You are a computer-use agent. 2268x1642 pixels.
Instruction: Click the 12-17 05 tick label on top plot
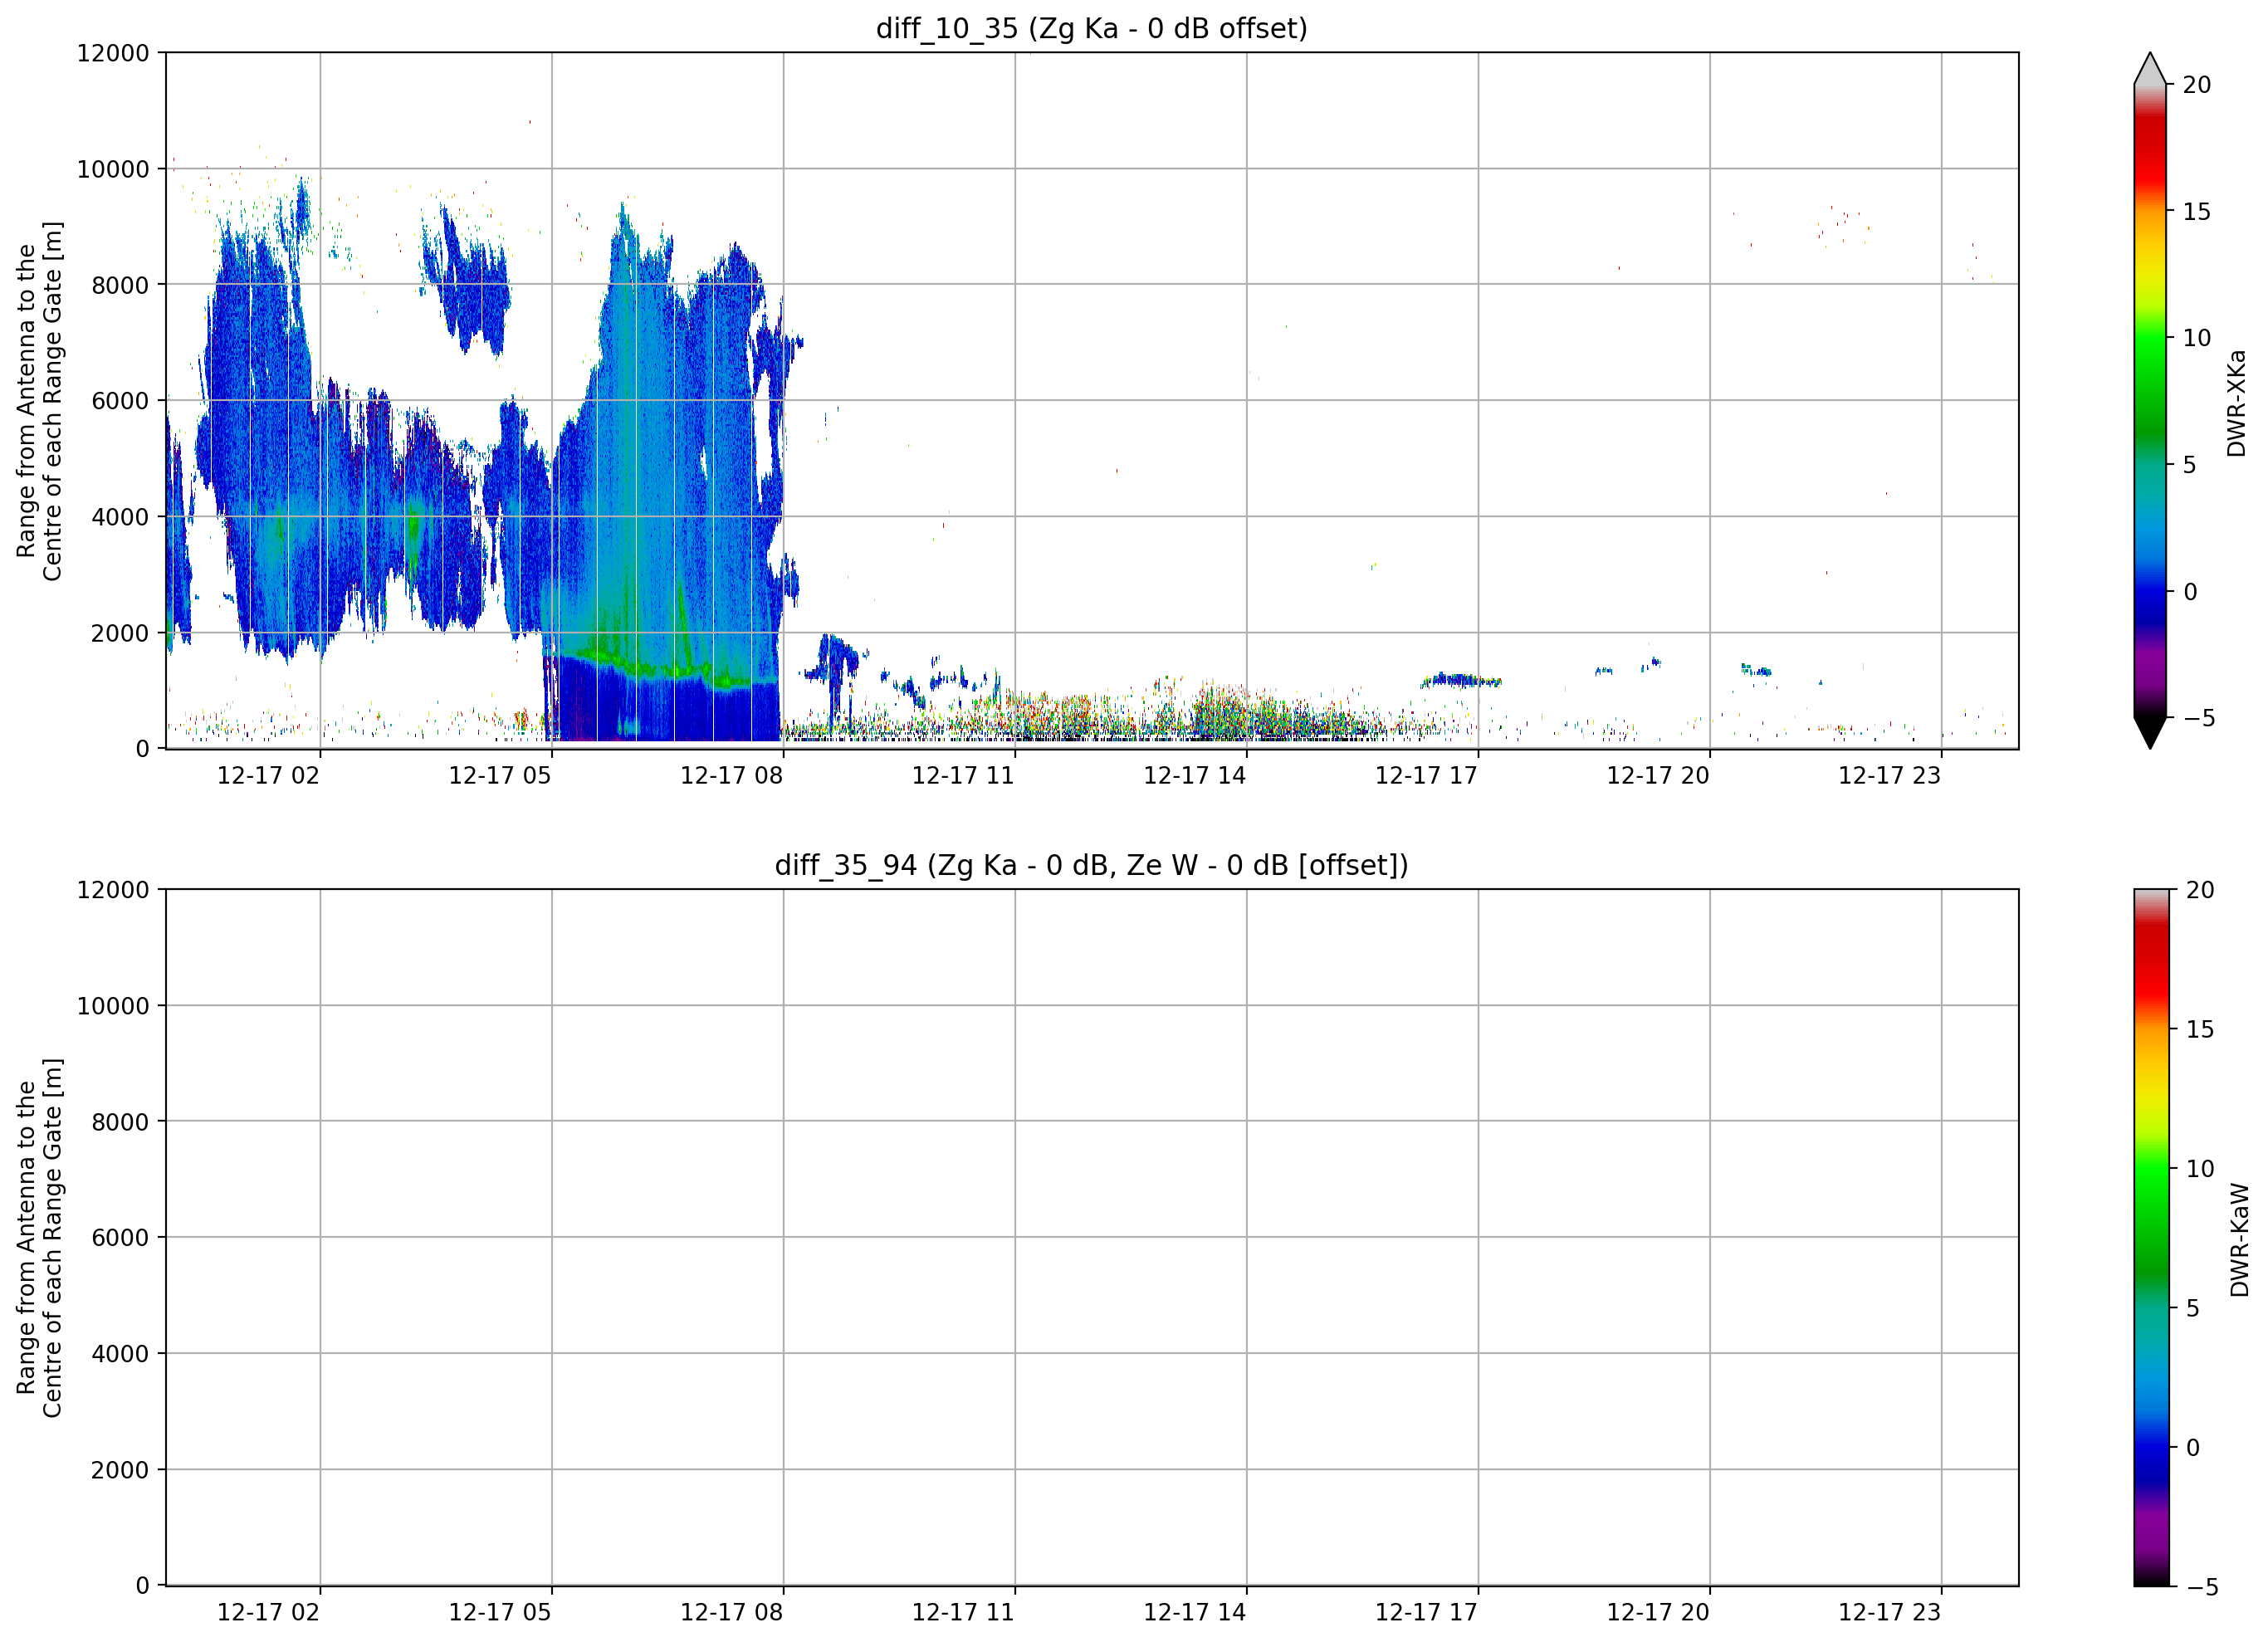(x=499, y=775)
